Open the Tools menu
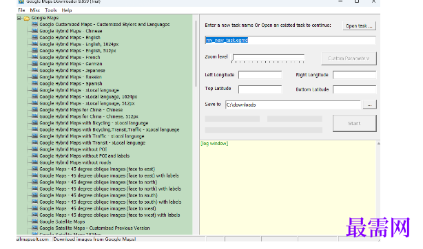 (51, 10)
